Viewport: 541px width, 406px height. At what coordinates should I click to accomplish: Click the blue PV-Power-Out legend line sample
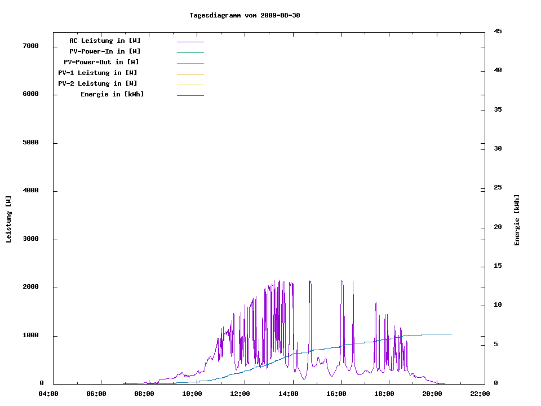click(190, 63)
